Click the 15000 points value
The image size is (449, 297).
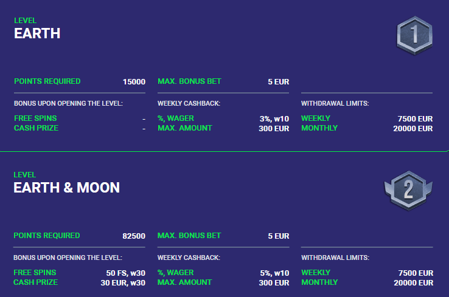134,82
